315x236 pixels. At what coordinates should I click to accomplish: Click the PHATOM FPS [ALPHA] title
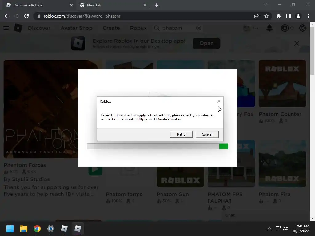tap(225, 198)
